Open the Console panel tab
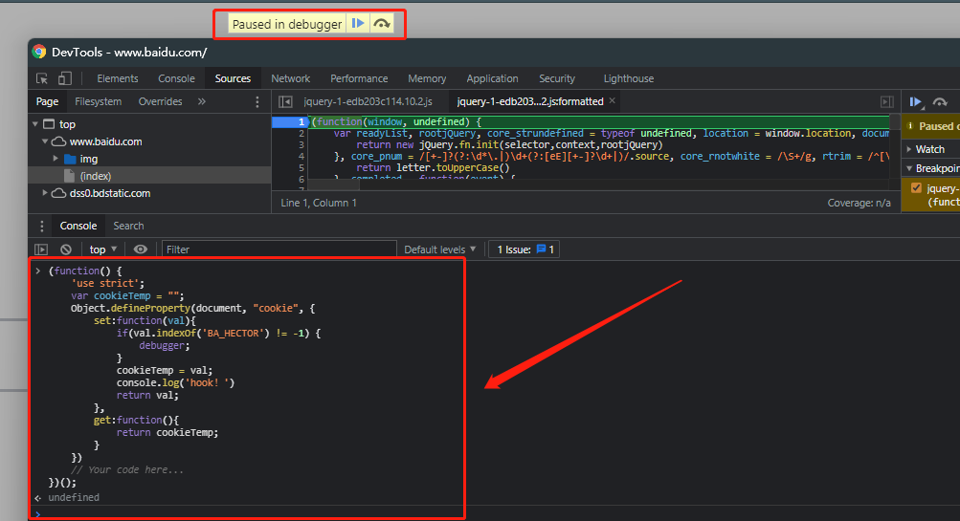This screenshot has height=521, width=960. [176, 78]
